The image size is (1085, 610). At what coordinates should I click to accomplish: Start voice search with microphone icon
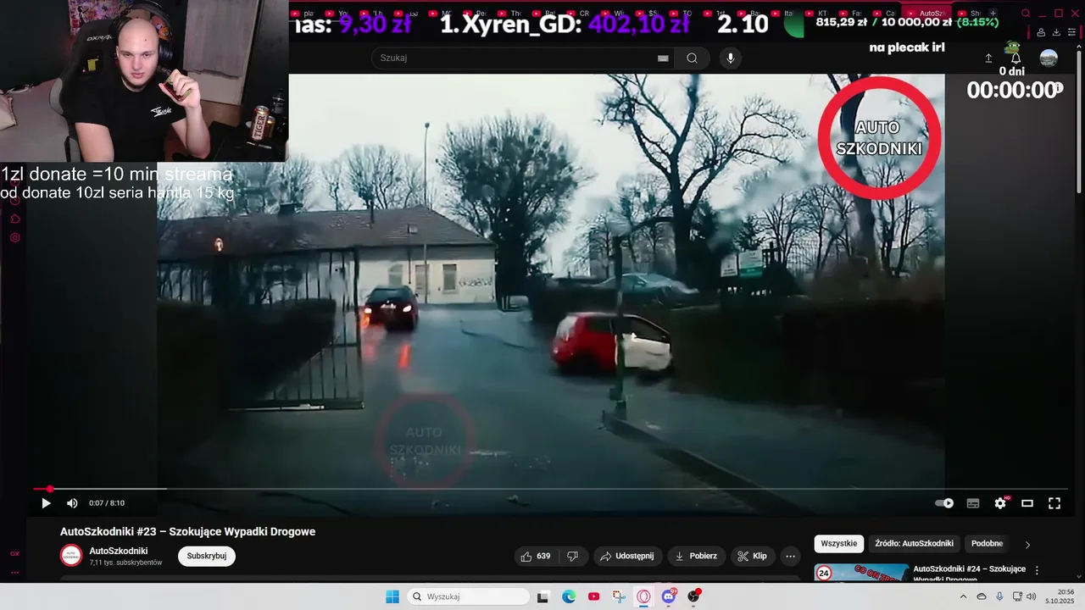point(731,58)
